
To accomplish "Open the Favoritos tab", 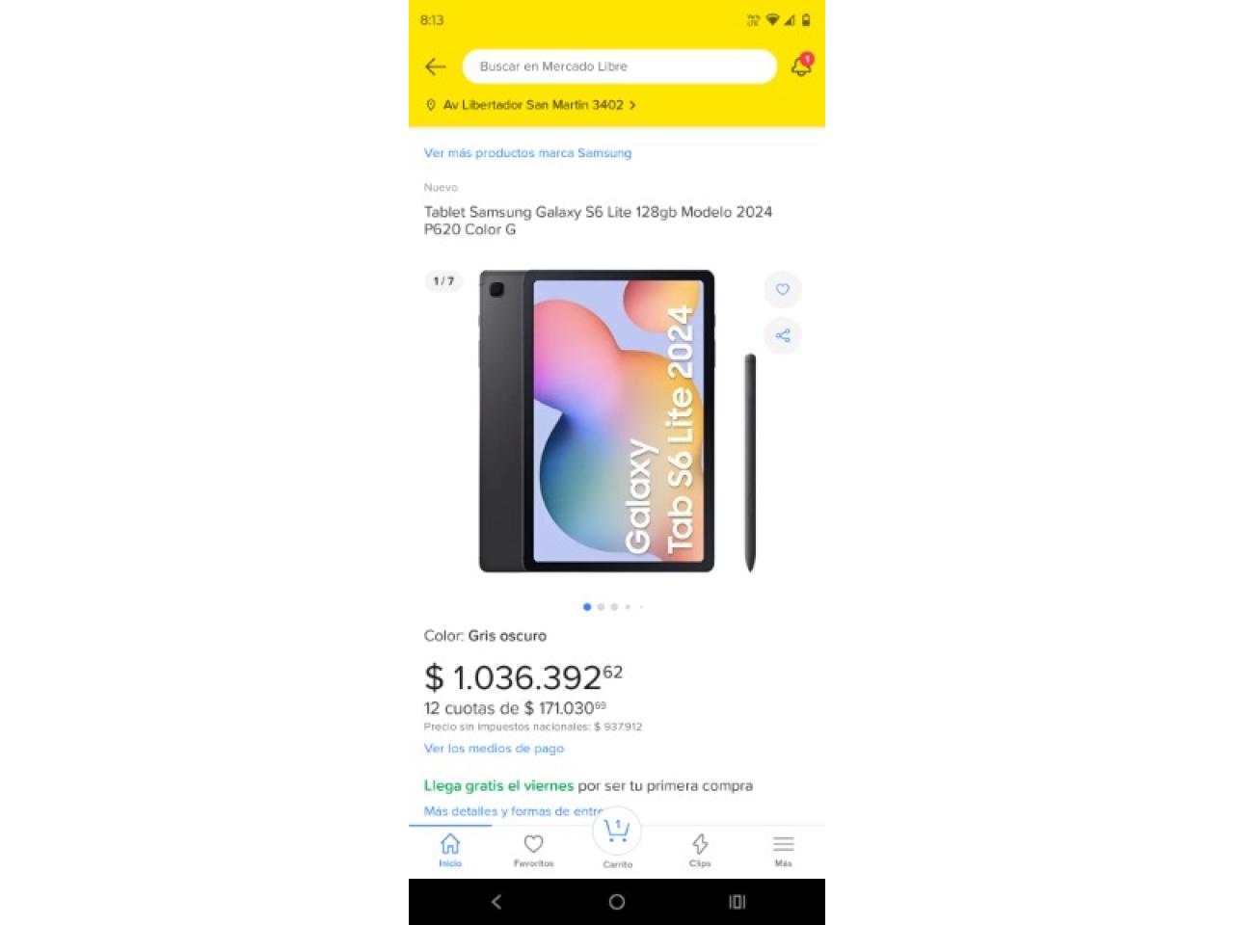I will pos(533,850).
